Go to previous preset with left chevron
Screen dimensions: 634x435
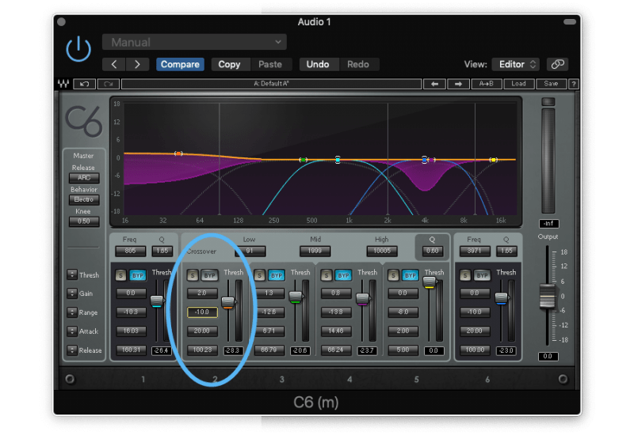tap(114, 65)
